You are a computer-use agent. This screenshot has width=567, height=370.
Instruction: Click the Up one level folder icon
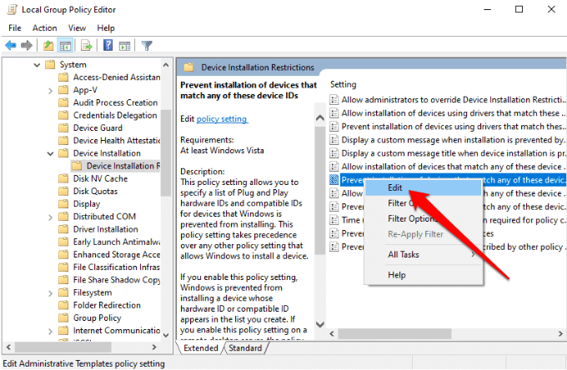48,46
